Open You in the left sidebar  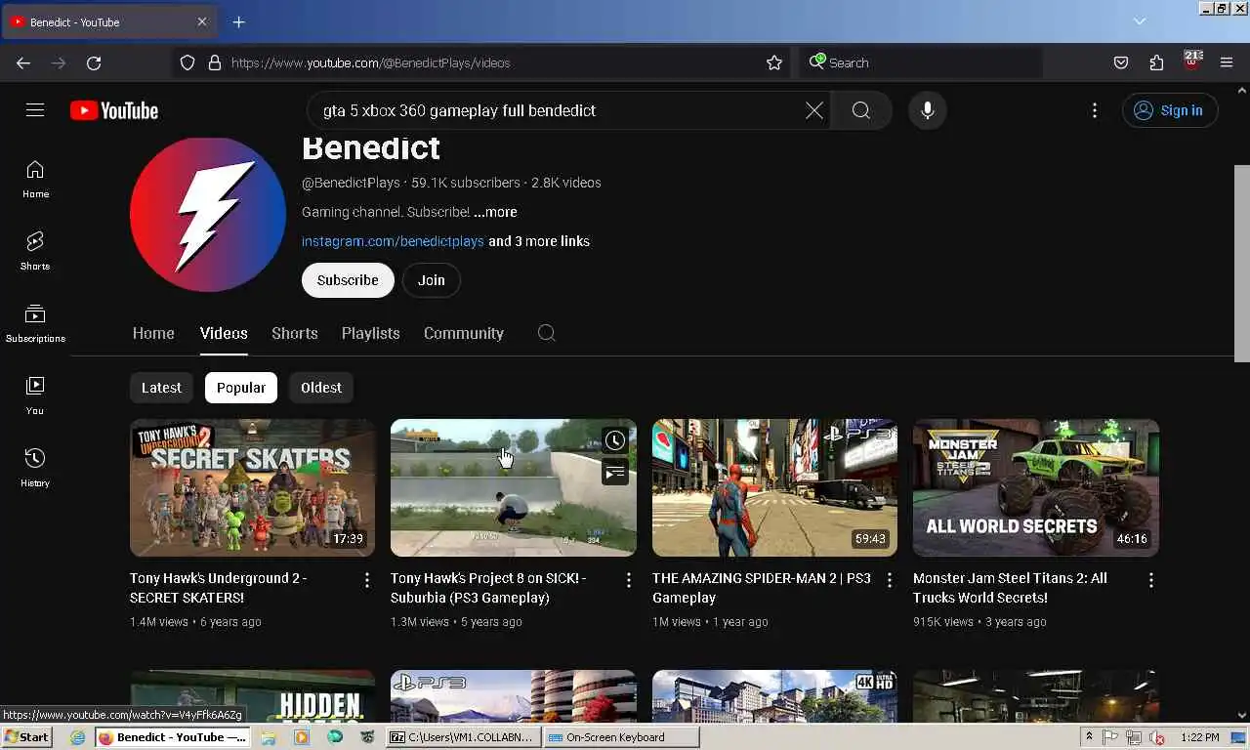pos(35,396)
